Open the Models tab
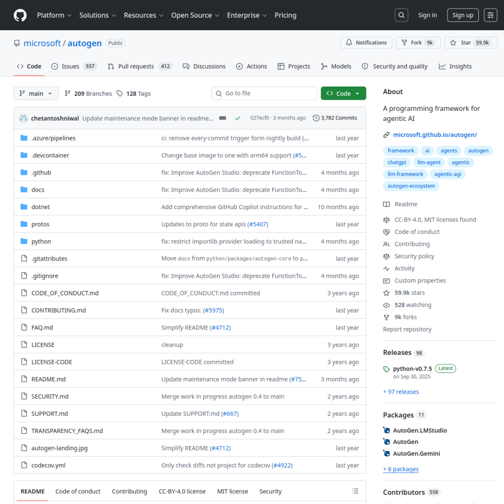The width and height of the screenshot is (504, 504). click(336, 66)
